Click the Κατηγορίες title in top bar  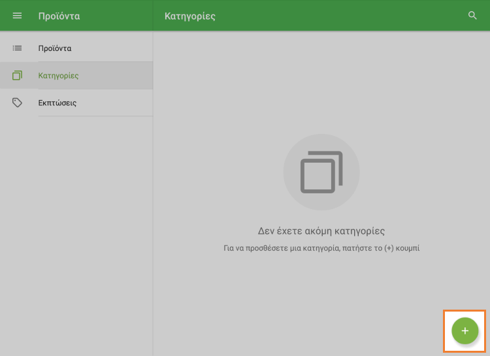(190, 16)
